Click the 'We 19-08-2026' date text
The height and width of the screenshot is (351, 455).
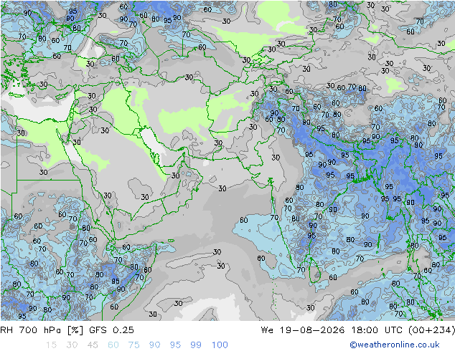(x=303, y=330)
